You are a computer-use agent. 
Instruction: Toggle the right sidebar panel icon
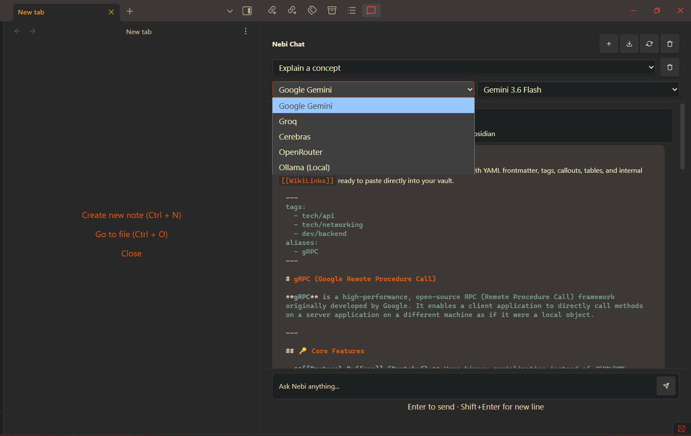pos(247,11)
